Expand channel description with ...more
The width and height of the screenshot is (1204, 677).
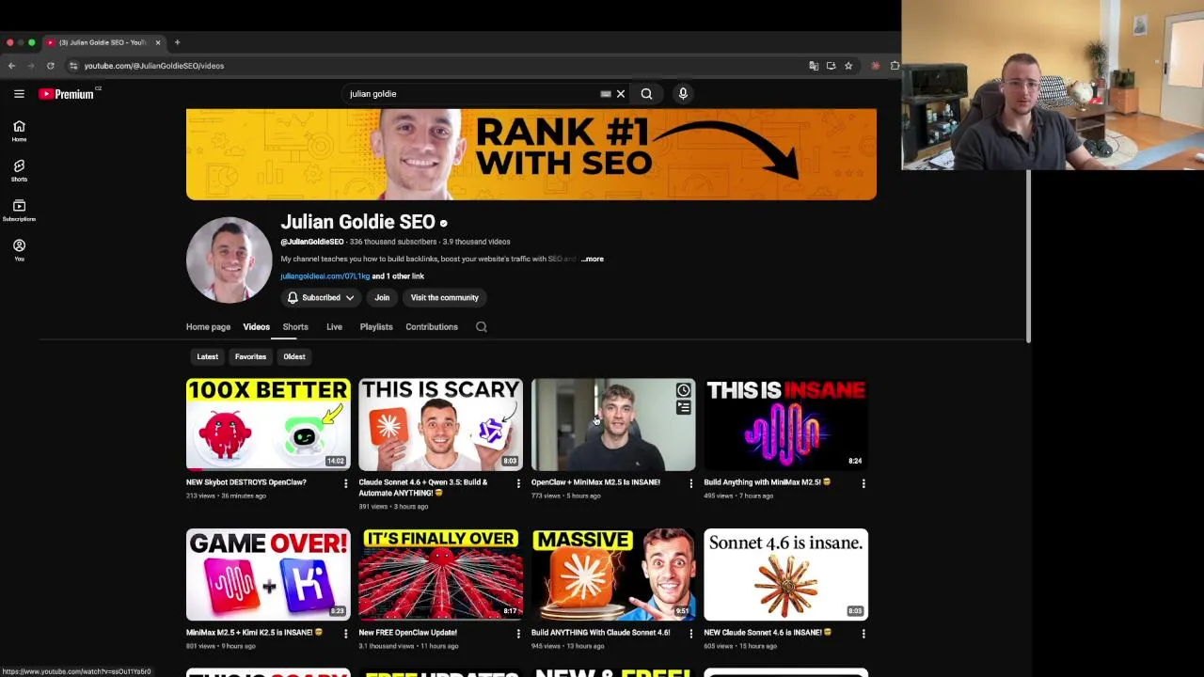pyautogui.click(x=592, y=259)
